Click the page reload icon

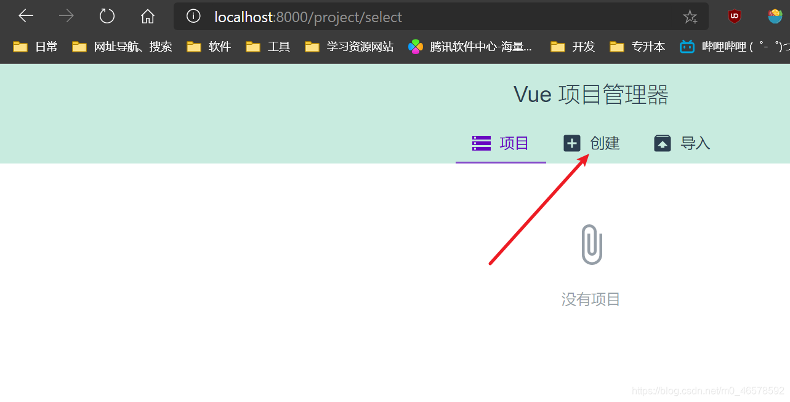coord(107,16)
